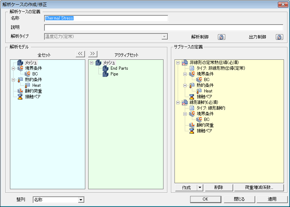
Task: Open the 解析タイプ dropdown
Action: tap(164, 37)
